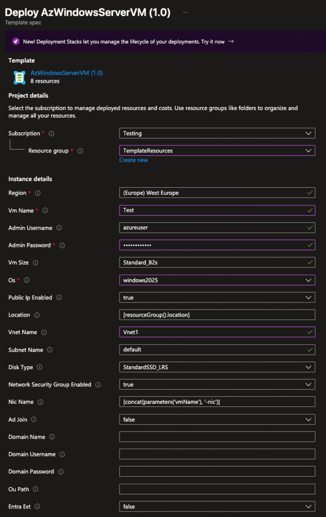The width and height of the screenshot is (326, 517).
Task: Click the empty Ou Path input field
Action: coord(217,489)
